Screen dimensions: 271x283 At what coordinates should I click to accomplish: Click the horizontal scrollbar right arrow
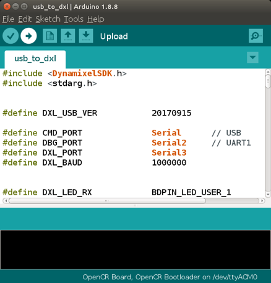[262, 201]
